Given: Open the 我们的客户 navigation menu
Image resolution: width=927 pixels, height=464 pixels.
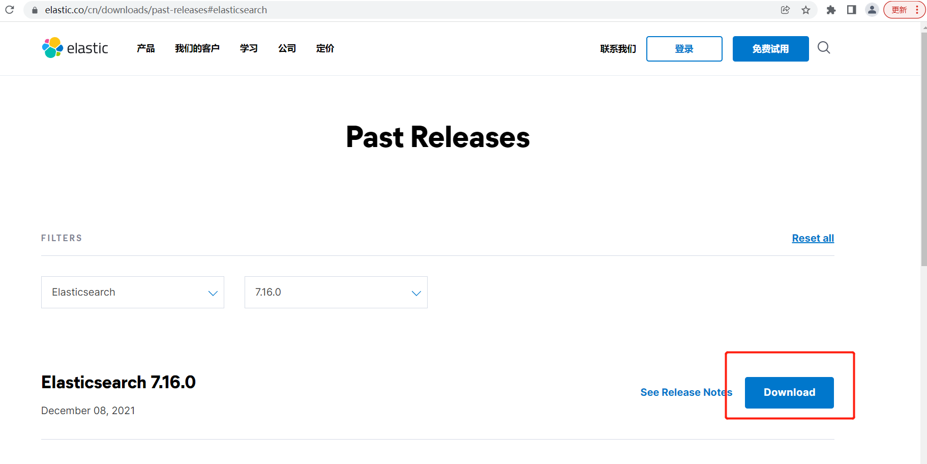Looking at the screenshot, I should coord(197,48).
